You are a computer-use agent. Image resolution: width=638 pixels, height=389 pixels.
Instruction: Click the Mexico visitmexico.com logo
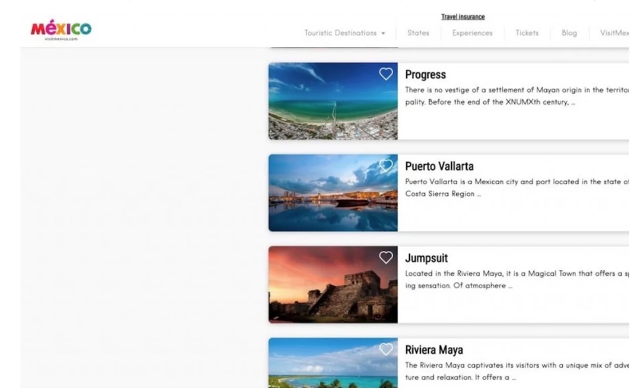click(61, 29)
